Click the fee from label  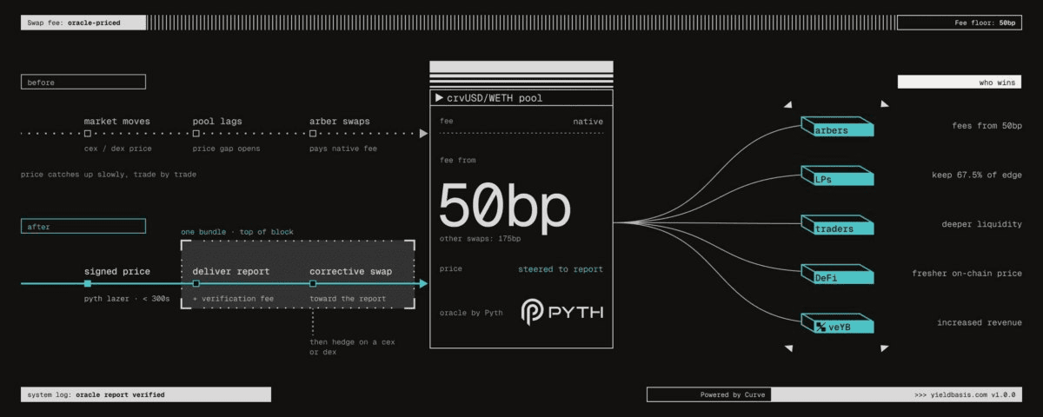457,160
